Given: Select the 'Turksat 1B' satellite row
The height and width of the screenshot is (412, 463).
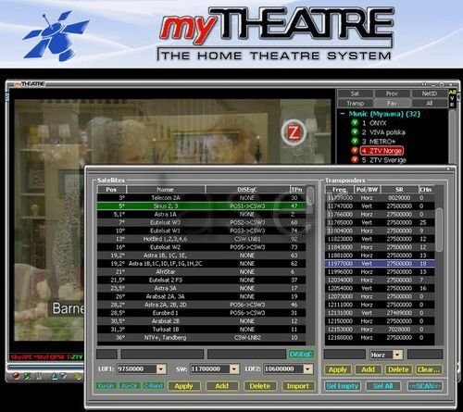Looking at the screenshot, I should (202, 330).
